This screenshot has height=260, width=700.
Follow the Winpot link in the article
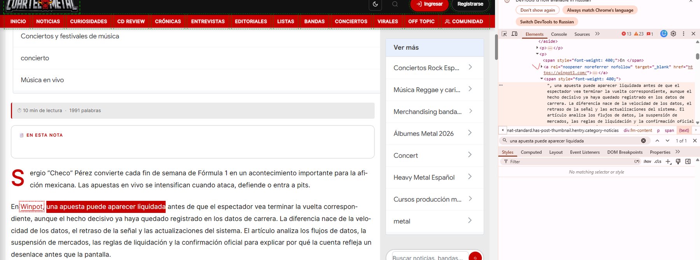pyautogui.click(x=32, y=207)
